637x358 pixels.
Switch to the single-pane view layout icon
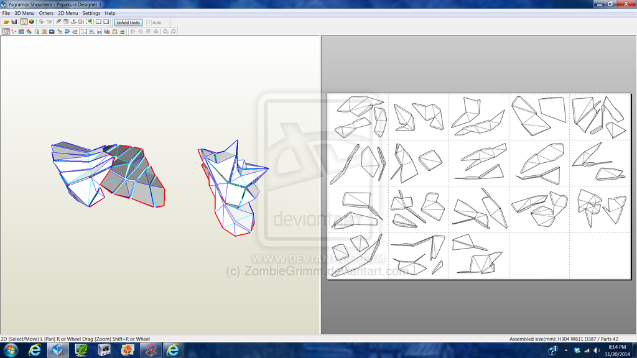tap(106, 22)
